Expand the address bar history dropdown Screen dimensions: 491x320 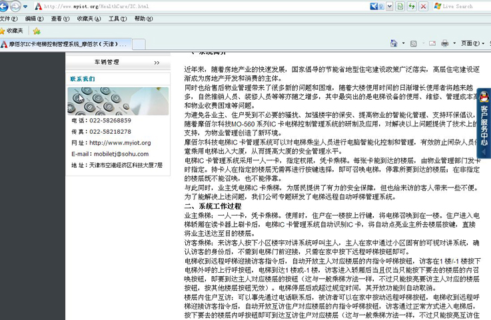click(389, 6)
